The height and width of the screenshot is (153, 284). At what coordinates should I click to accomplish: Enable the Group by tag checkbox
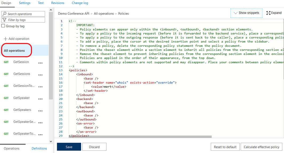coord(3,26)
